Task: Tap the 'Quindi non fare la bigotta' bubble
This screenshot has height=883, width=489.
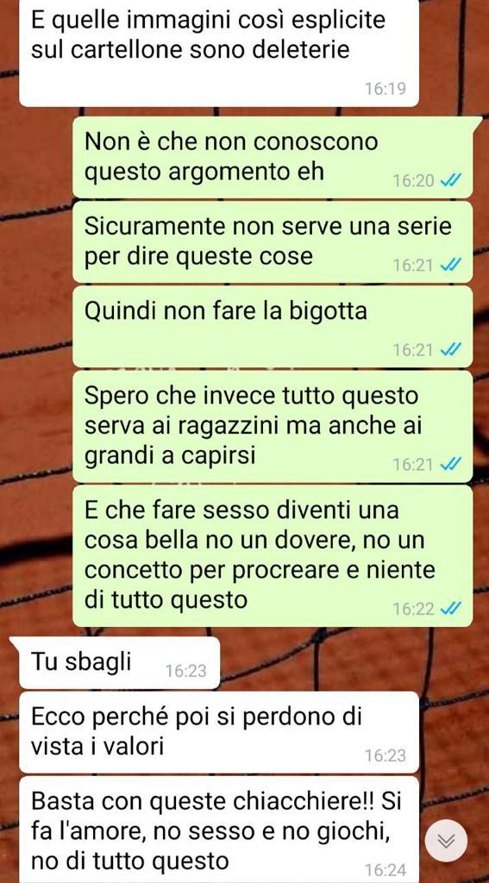Action: pos(273,327)
